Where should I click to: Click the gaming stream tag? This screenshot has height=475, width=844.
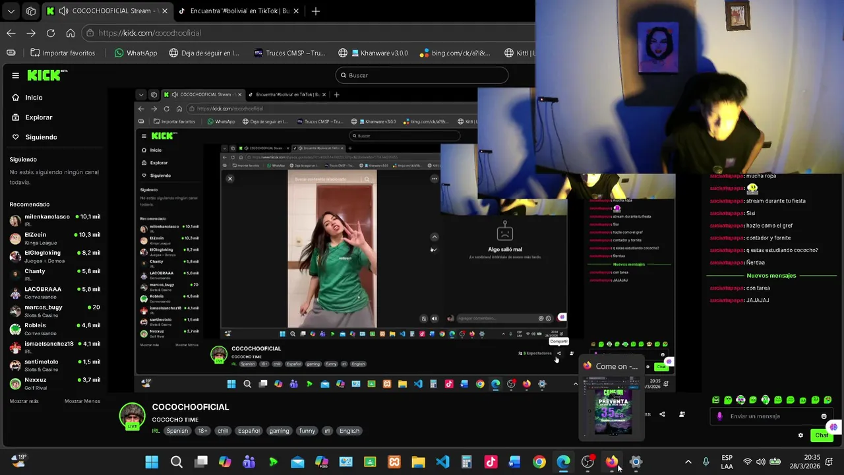click(x=279, y=431)
